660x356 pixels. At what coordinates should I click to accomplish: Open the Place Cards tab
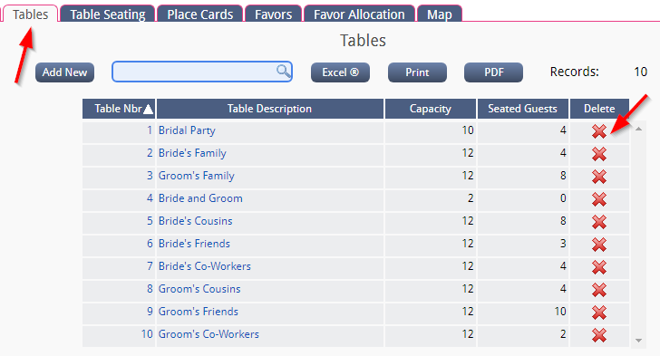[x=200, y=14]
